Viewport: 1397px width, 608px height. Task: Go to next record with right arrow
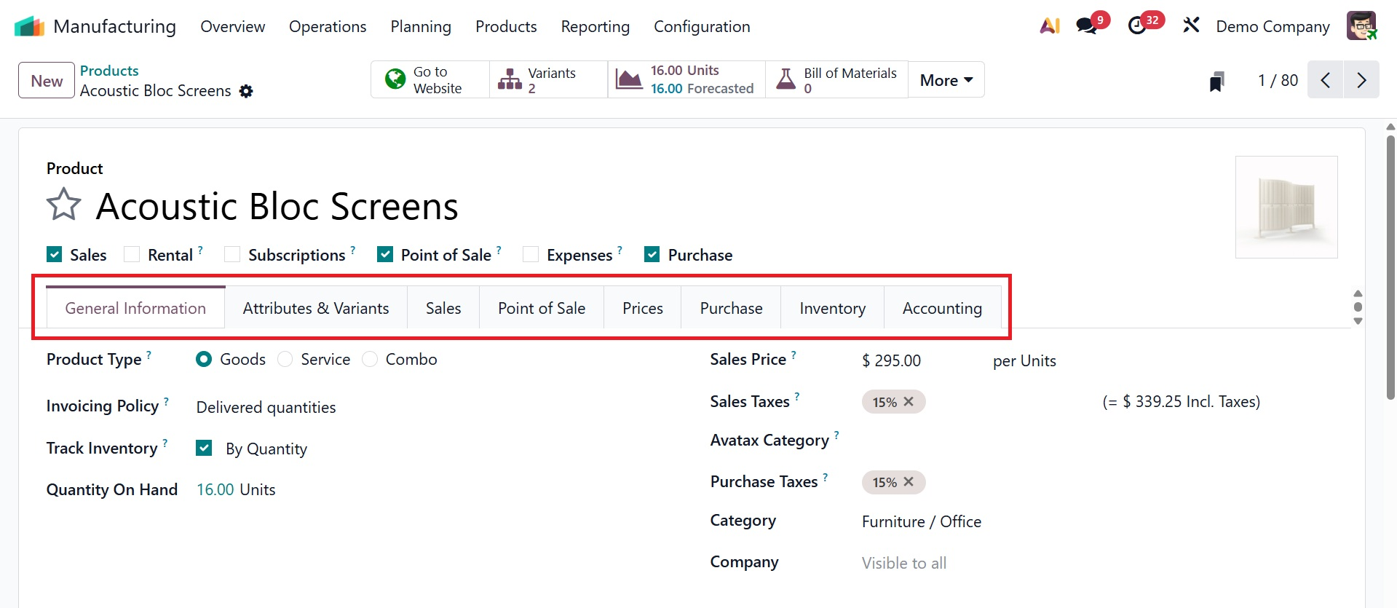(x=1361, y=80)
